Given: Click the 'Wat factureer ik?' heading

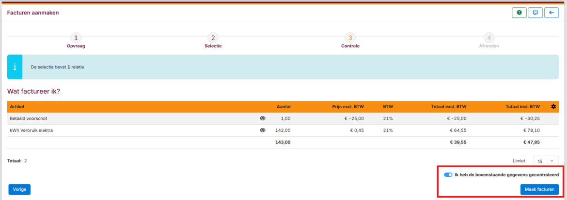Looking at the screenshot, I should [33, 91].
